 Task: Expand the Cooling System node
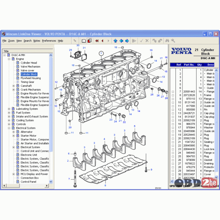coord(9,120)
